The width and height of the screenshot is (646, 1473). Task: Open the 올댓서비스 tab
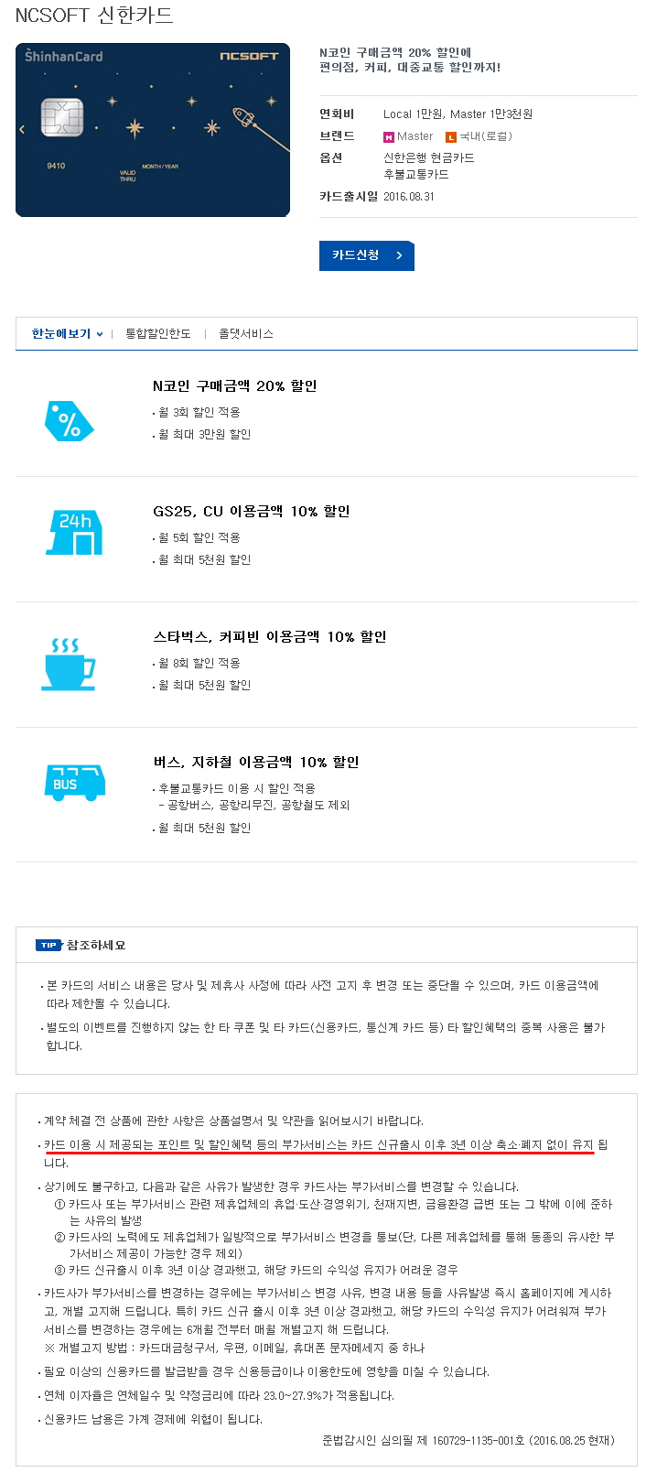[x=245, y=334]
